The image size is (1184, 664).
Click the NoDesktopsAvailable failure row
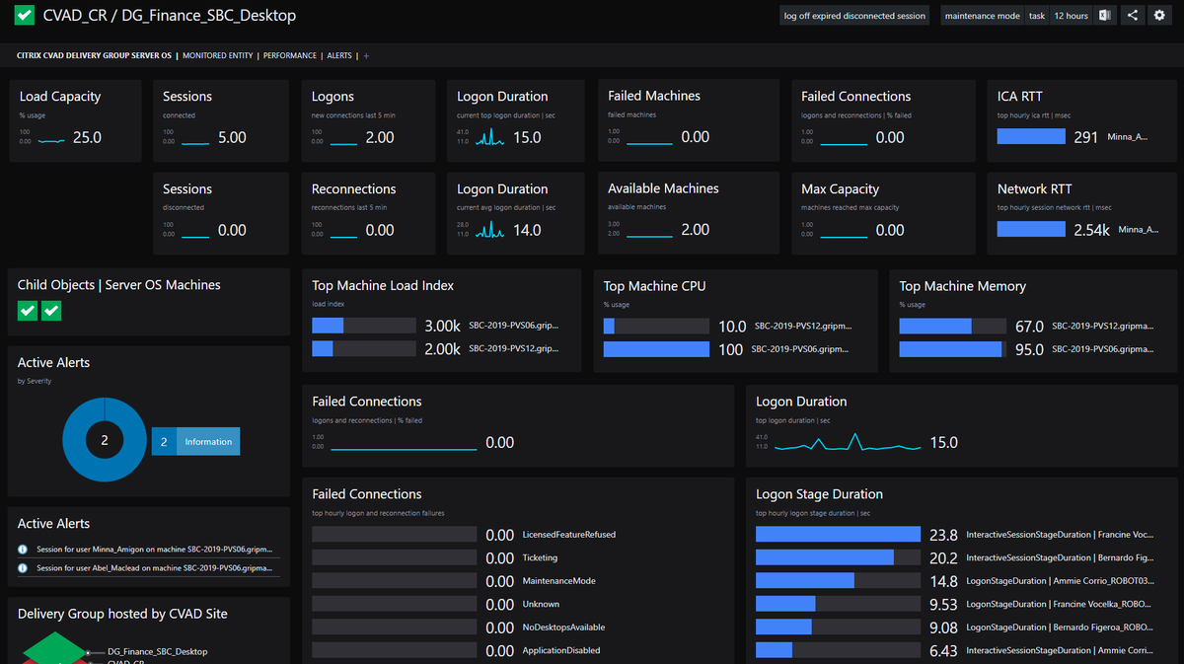(459, 627)
